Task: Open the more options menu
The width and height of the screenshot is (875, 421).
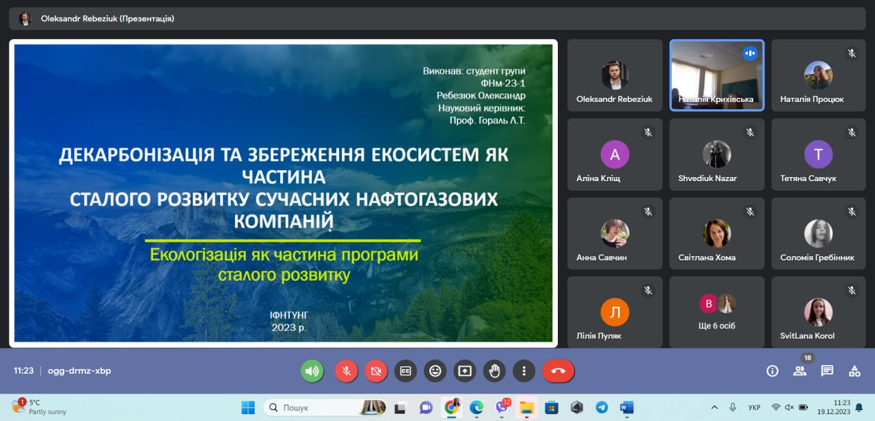Action: (x=524, y=370)
